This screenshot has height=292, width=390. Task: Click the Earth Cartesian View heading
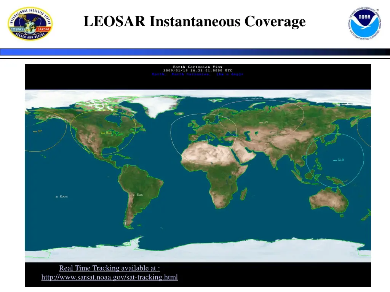(x=198, y=67)
